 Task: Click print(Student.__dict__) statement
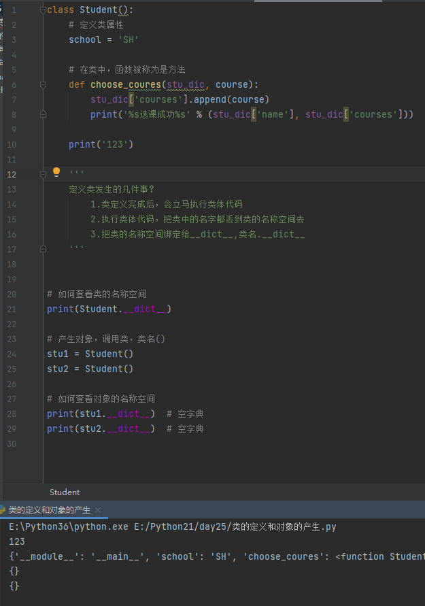[x=109, y=309]
